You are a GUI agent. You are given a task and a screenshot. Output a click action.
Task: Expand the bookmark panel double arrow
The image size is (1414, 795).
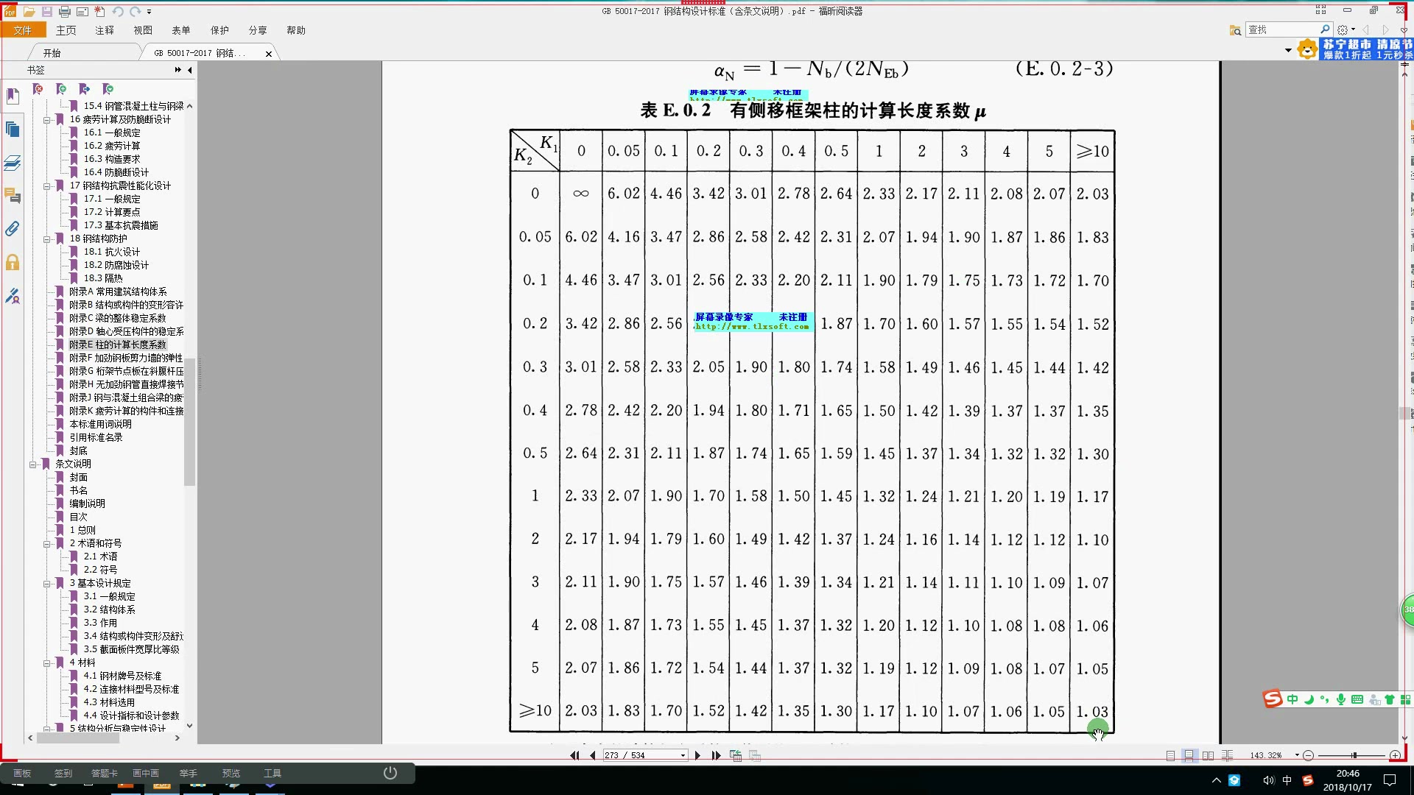(x=178, y=70)
